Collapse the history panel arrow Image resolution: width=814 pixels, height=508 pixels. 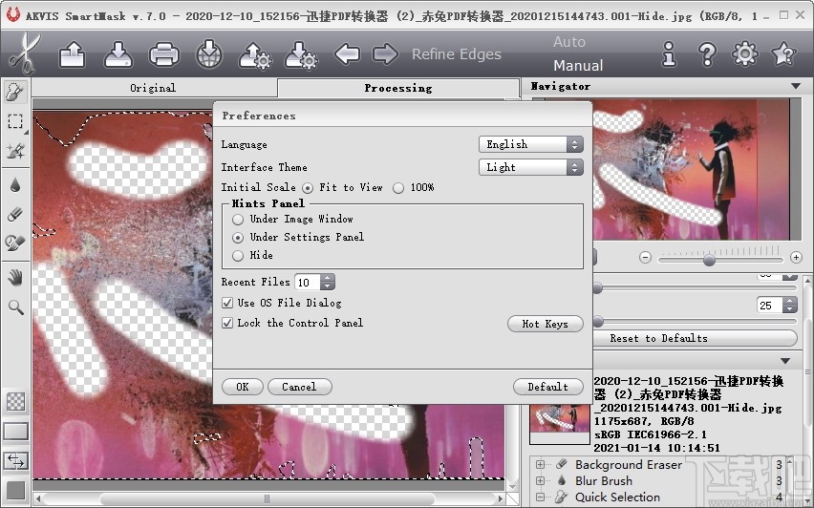click(785, 361)
